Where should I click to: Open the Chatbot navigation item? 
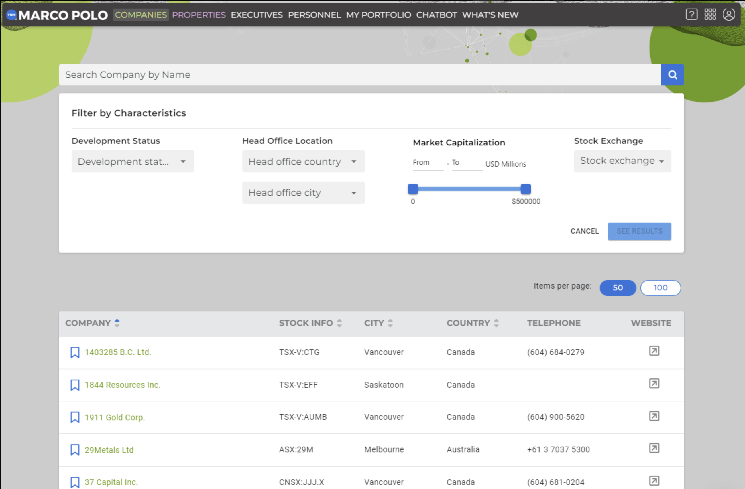(x=436, y=15)
